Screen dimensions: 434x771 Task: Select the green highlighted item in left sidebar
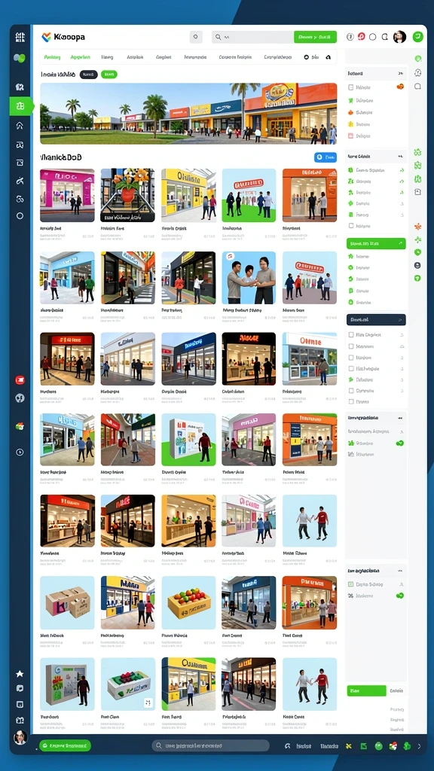[20, 105]
